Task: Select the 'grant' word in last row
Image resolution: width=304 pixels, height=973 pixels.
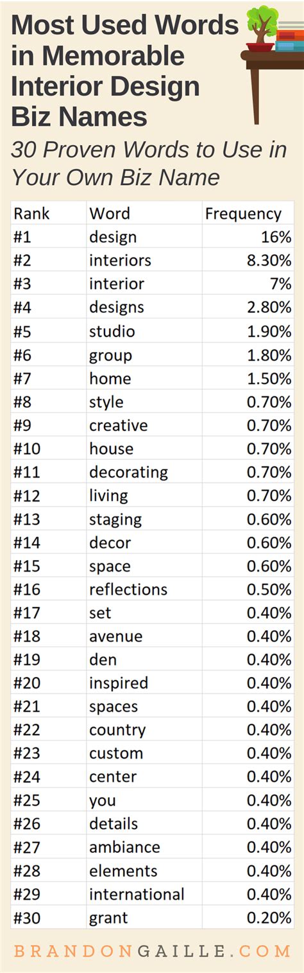Action: [x=108, y=918]
